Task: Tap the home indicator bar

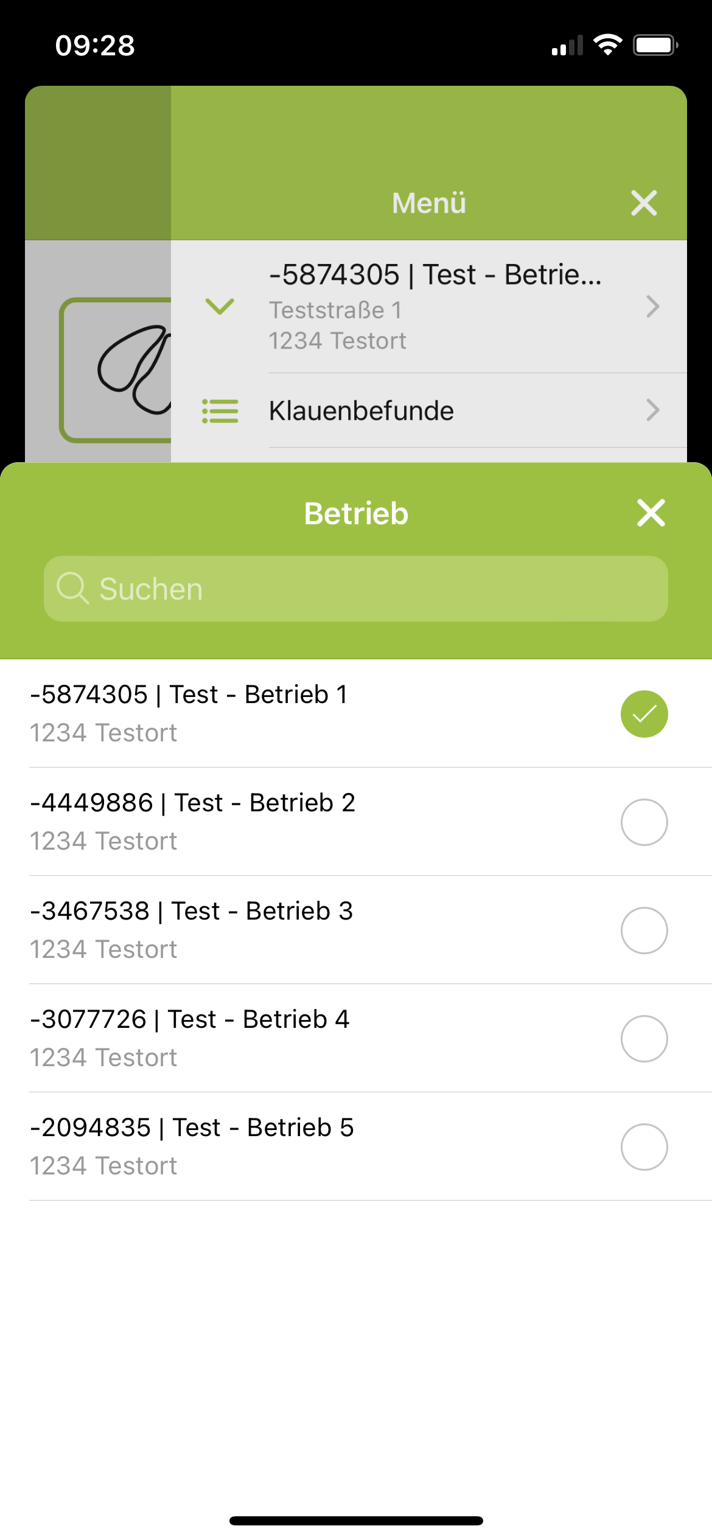Action: (x=356, y=1521)
